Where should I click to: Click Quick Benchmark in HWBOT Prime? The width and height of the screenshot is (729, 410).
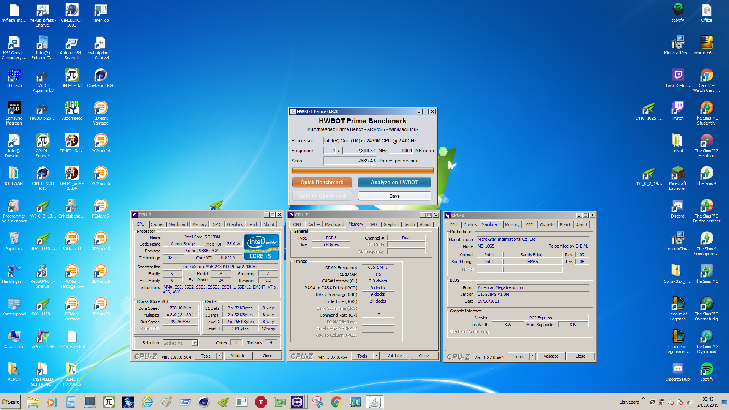322,182
